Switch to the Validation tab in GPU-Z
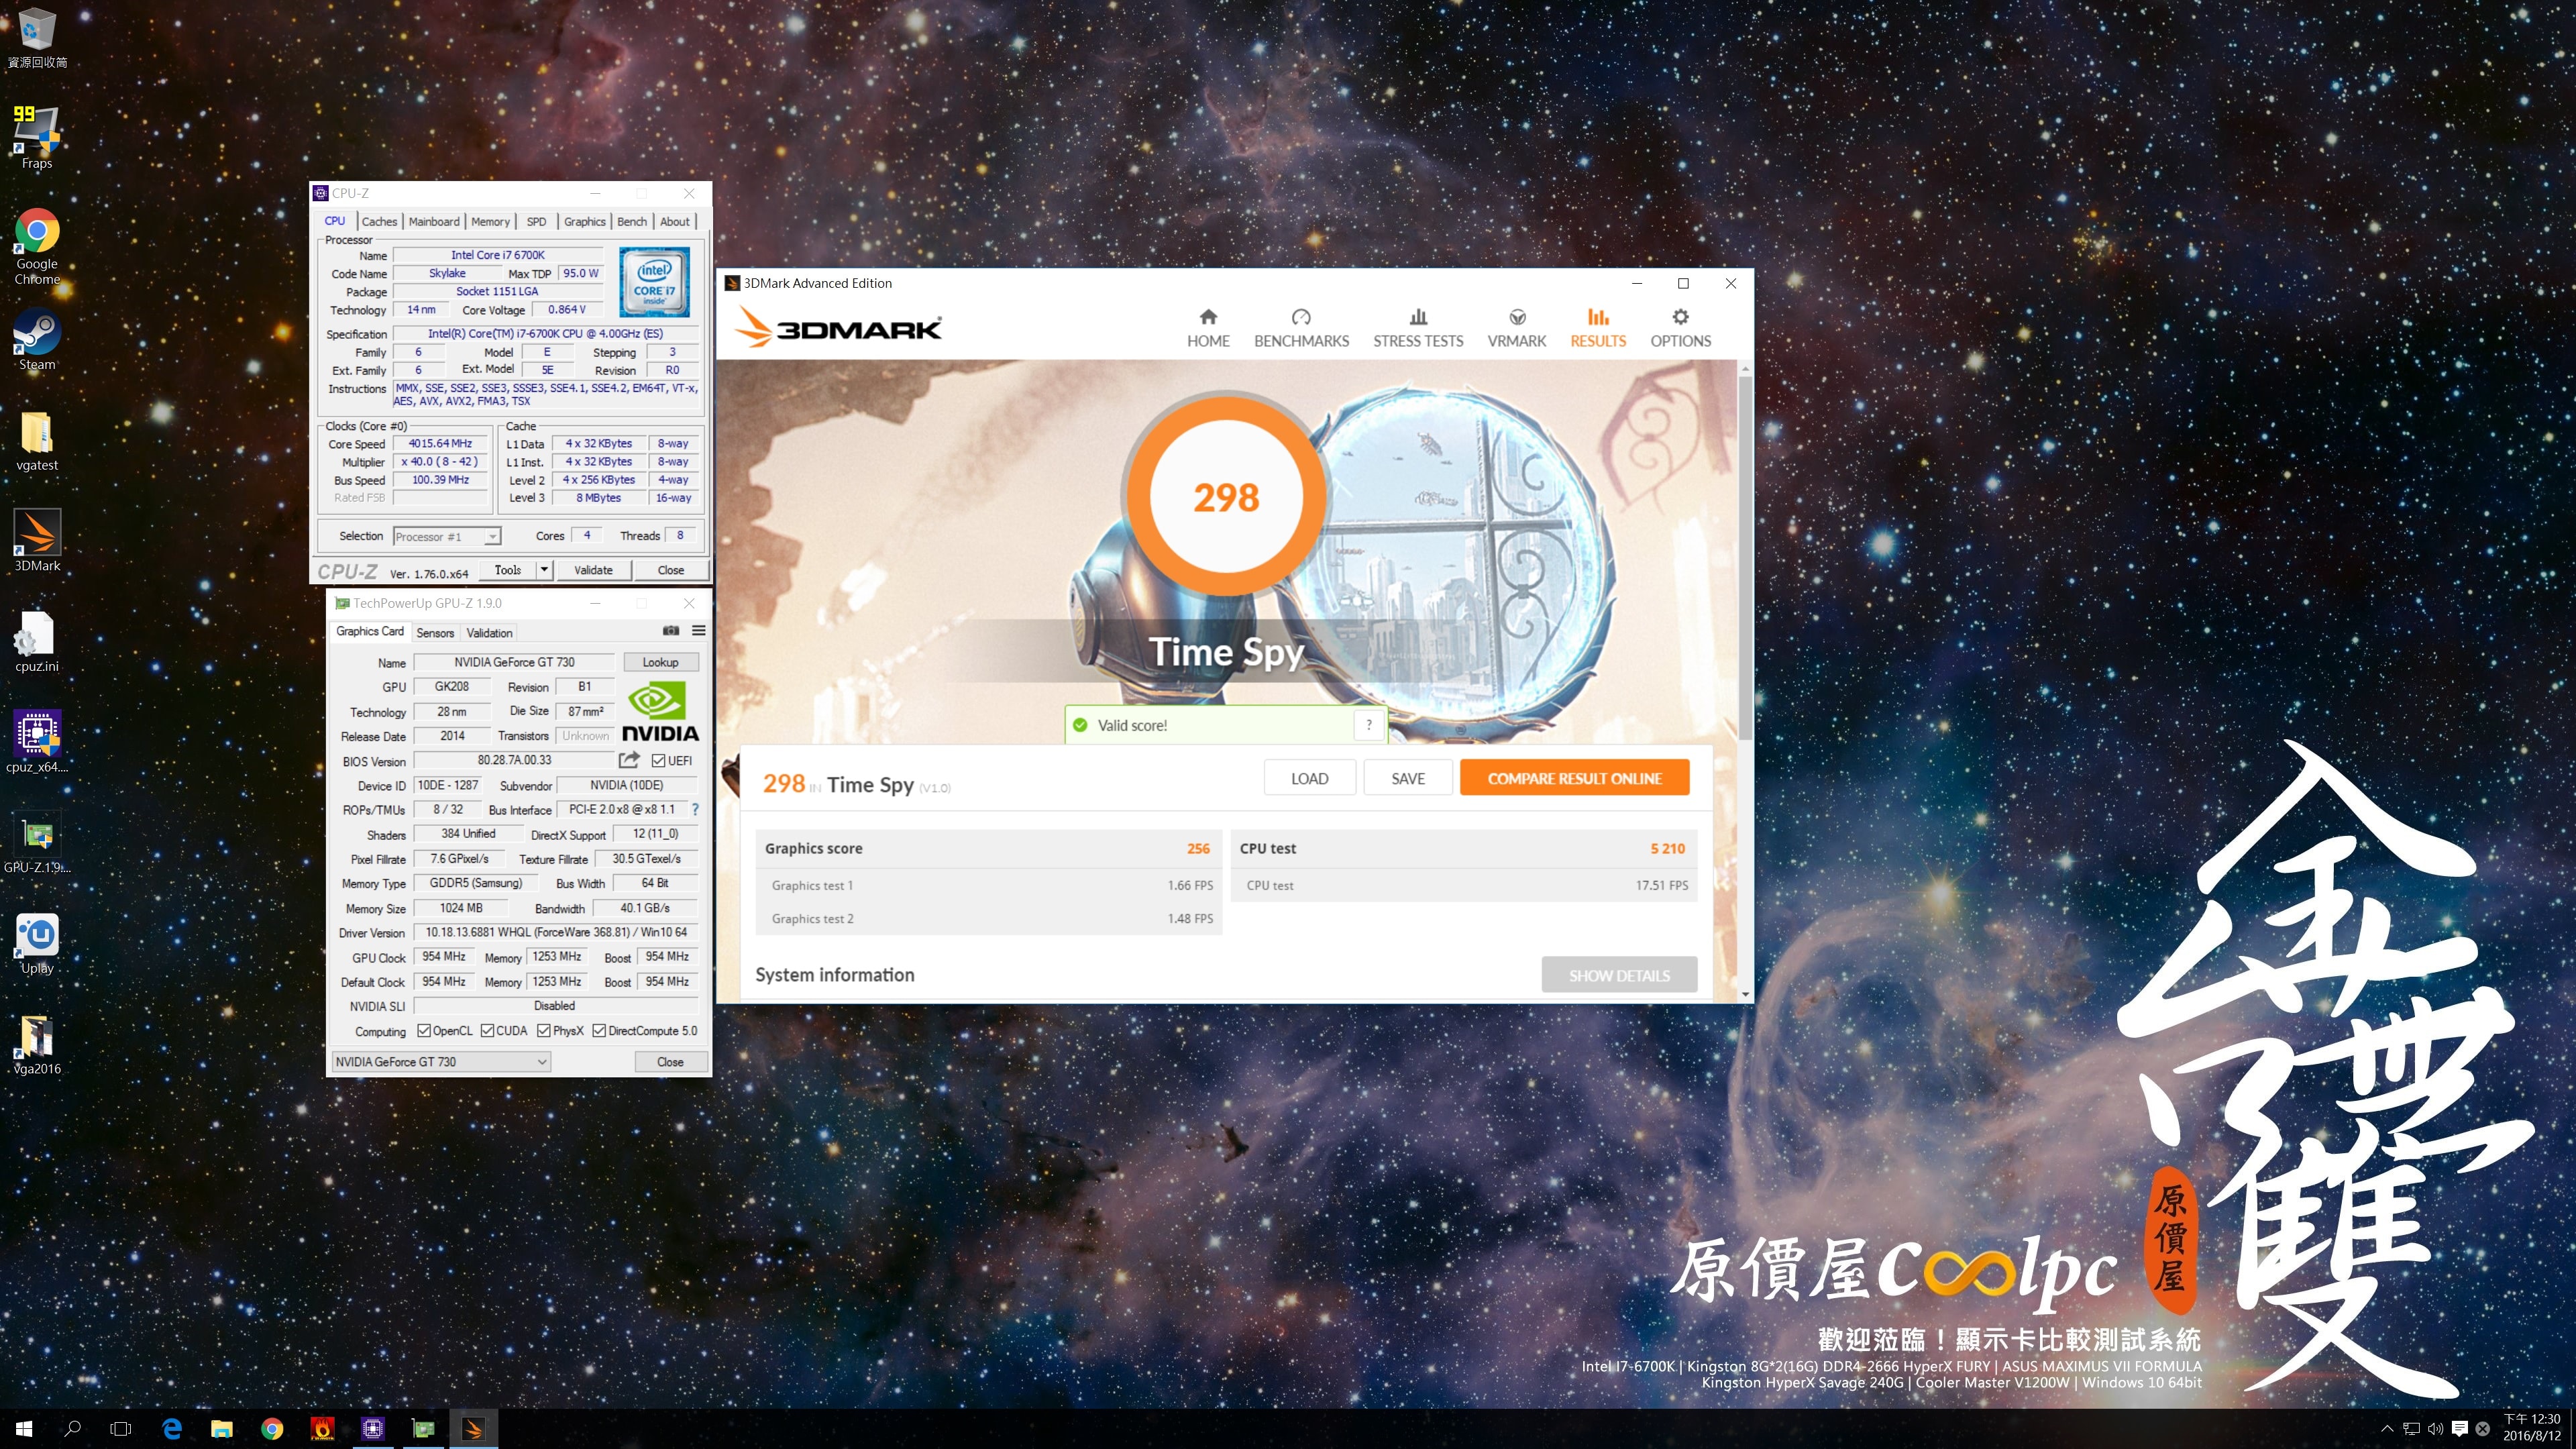2576x1449 pixels. (x=489, y=633)
